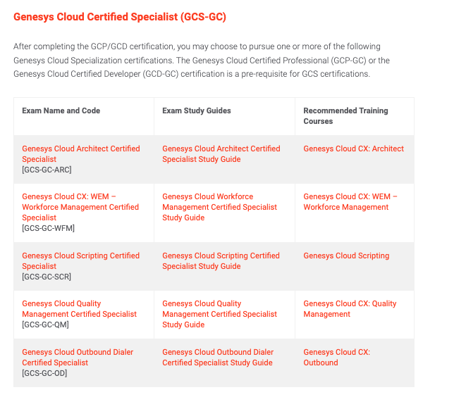Open the Architect Certified Specialist exam link
Viewport: 454px width, 409px height.
tap(80, 153)
